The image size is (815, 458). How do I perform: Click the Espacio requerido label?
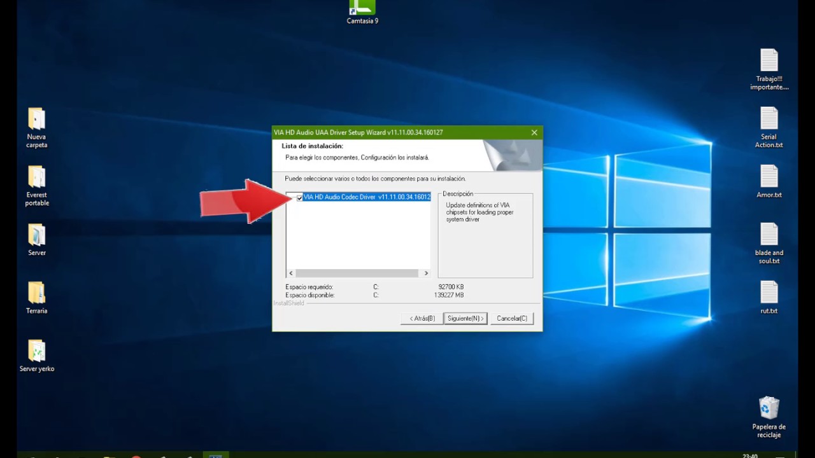pos(309,287)
